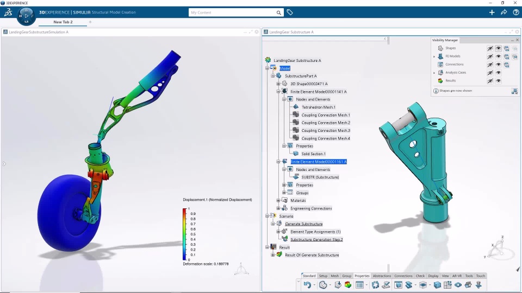This screenshot has width=522, height=293.
Task: Click the Undo toolbar icon
Action: (307, 285)
